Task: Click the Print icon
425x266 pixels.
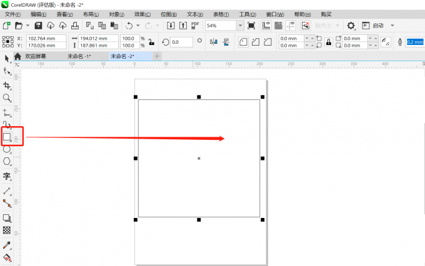Action: click(x=74, y=26)
